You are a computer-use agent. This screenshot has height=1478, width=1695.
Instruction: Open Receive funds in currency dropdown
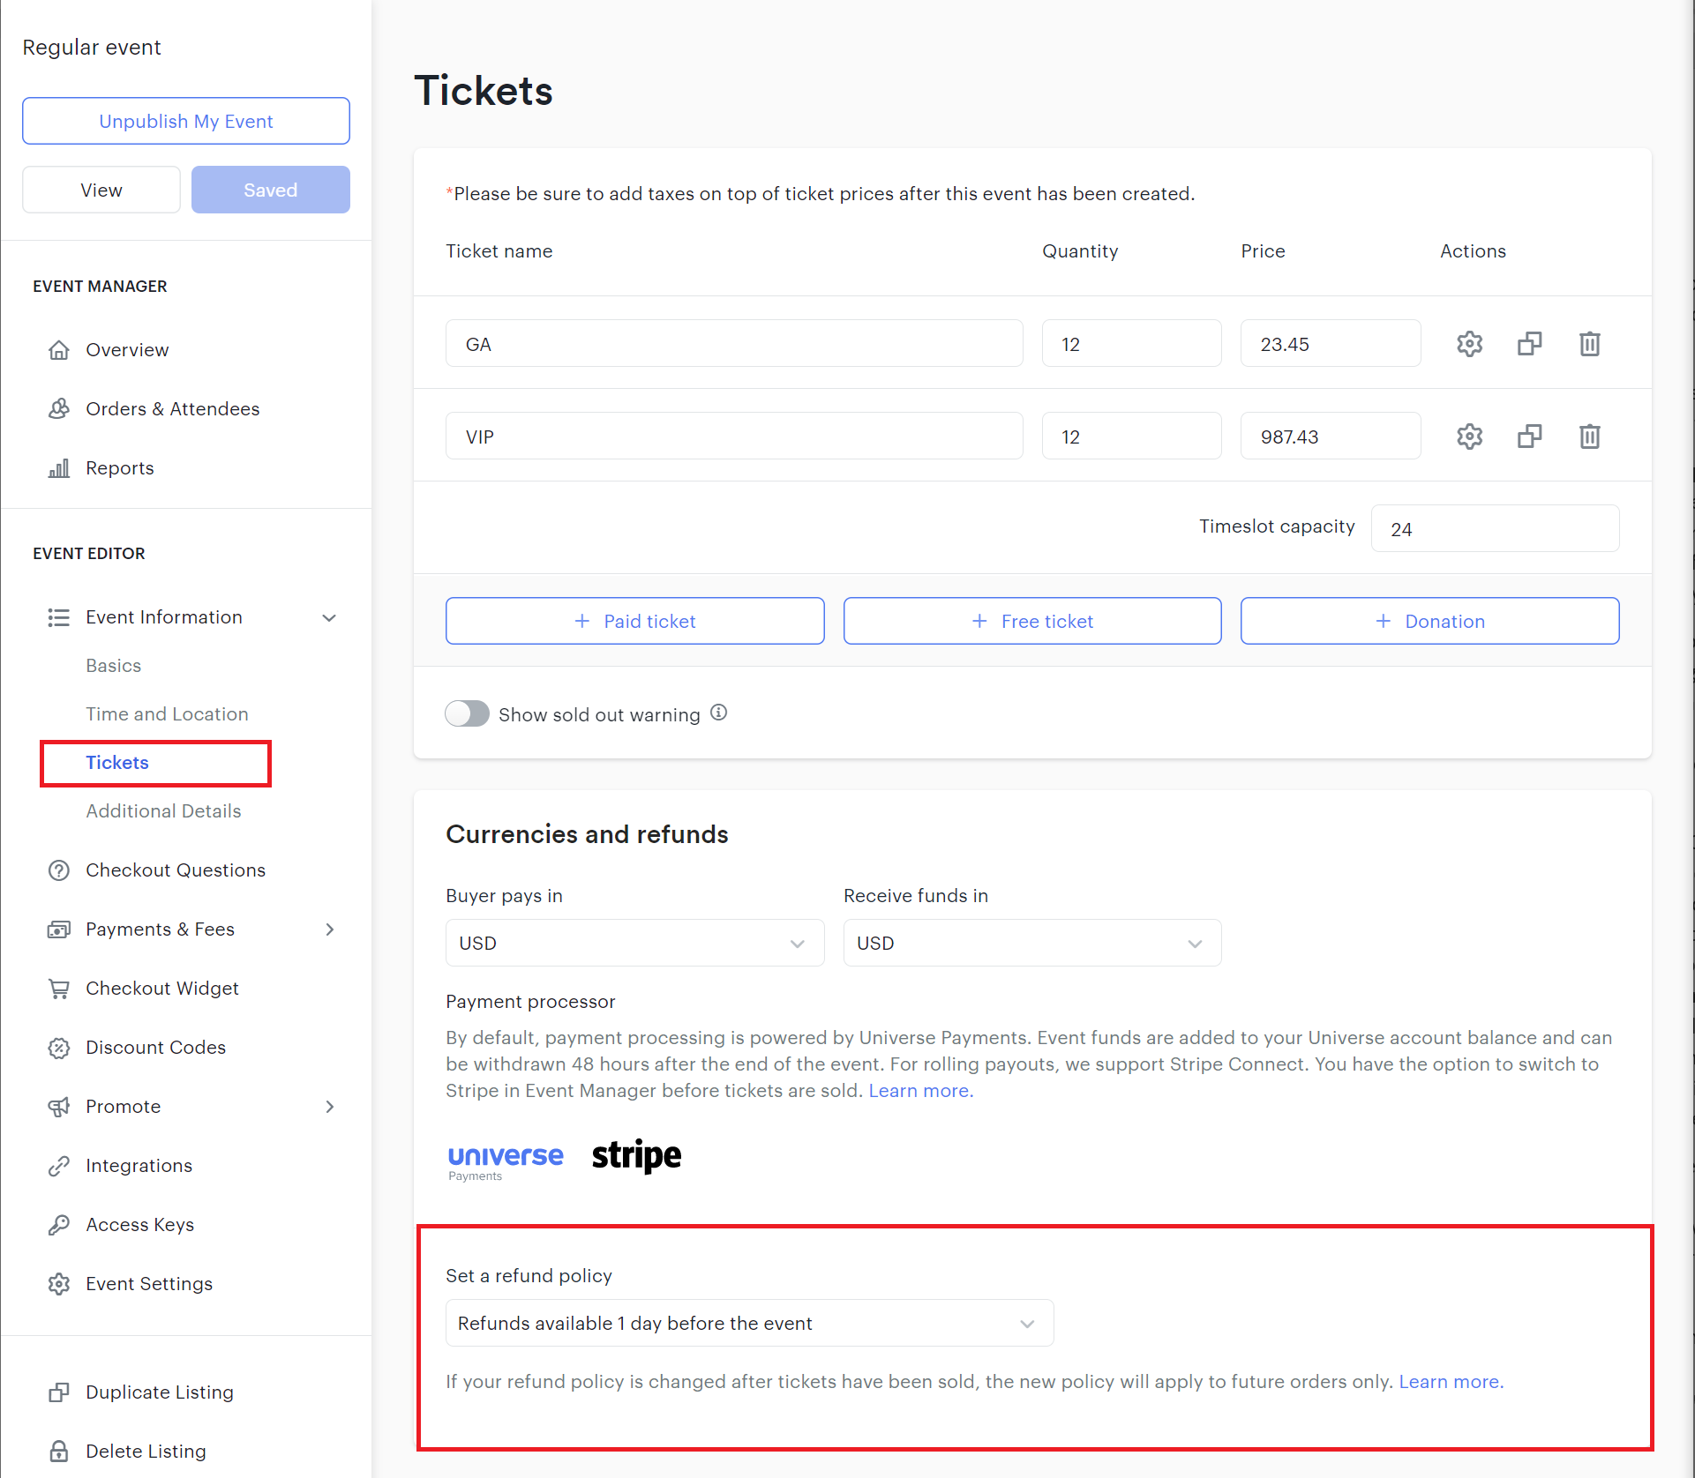coord(1031,943)
